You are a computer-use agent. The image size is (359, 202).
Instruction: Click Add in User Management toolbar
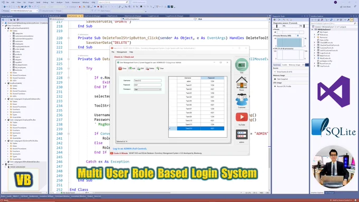132,69
